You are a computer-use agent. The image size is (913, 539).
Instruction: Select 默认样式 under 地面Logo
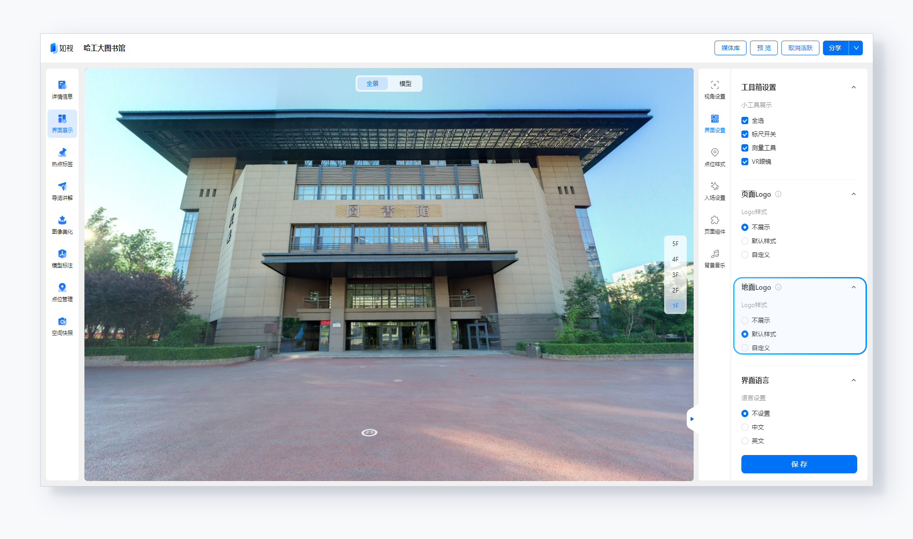click(745, 334)
